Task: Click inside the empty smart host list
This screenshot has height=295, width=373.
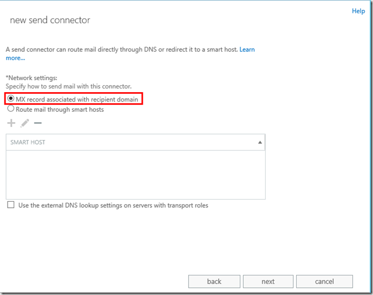Action: pyautogui.click(x=135, y=174)
